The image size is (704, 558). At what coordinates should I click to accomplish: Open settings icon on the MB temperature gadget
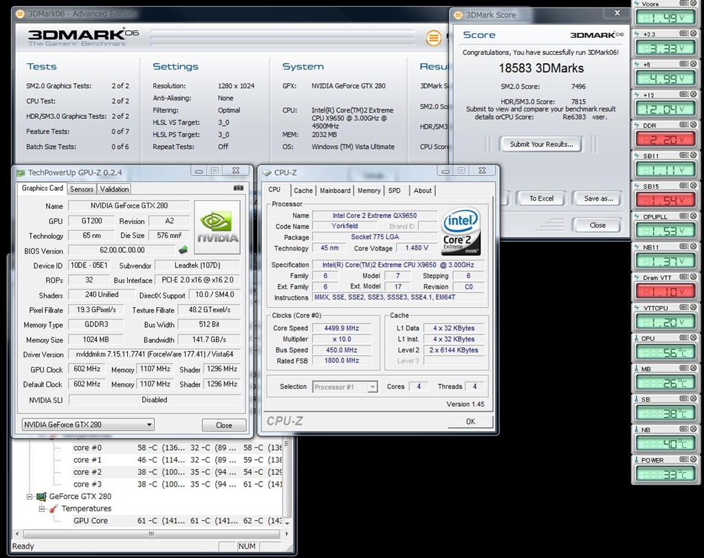coord(684,368)
